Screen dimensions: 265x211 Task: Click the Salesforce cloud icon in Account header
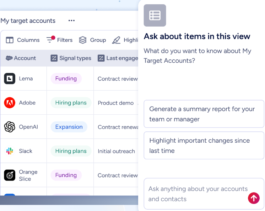coord(9,58)
